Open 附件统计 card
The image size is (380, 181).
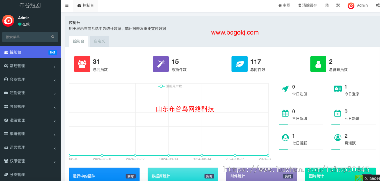click(262, 174)
